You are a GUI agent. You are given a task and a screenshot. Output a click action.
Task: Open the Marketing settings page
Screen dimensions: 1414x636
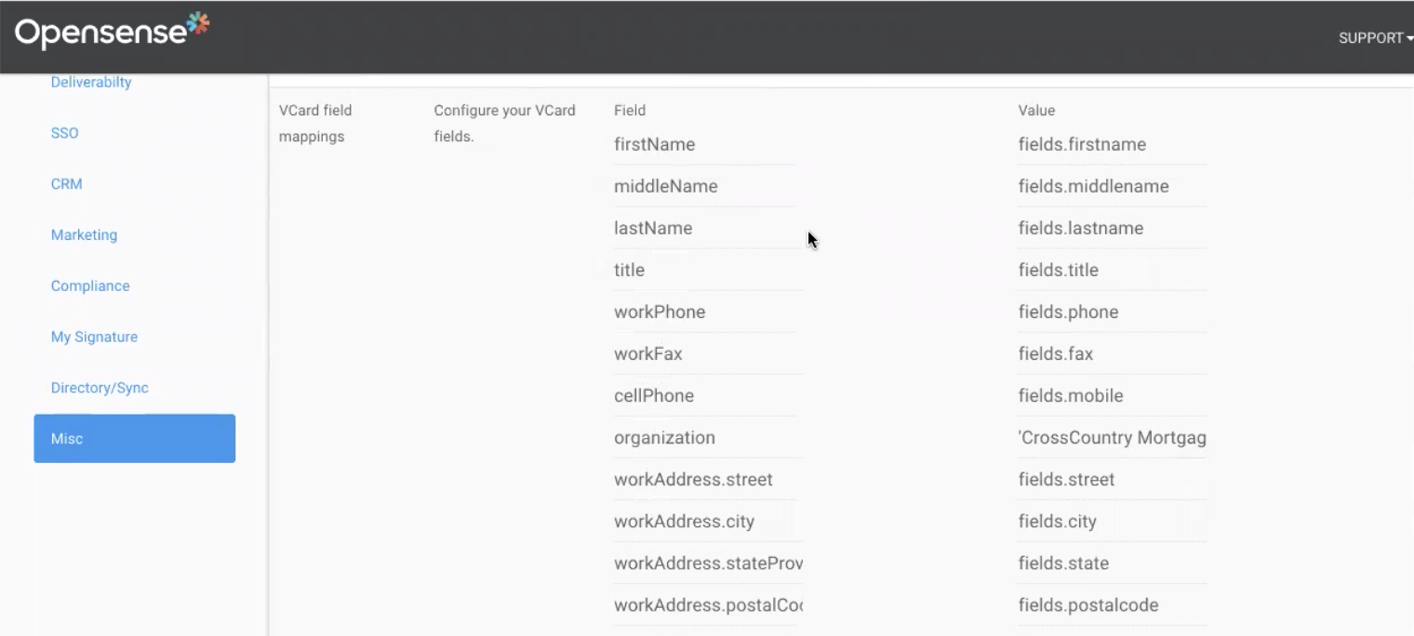click(84, 235)
